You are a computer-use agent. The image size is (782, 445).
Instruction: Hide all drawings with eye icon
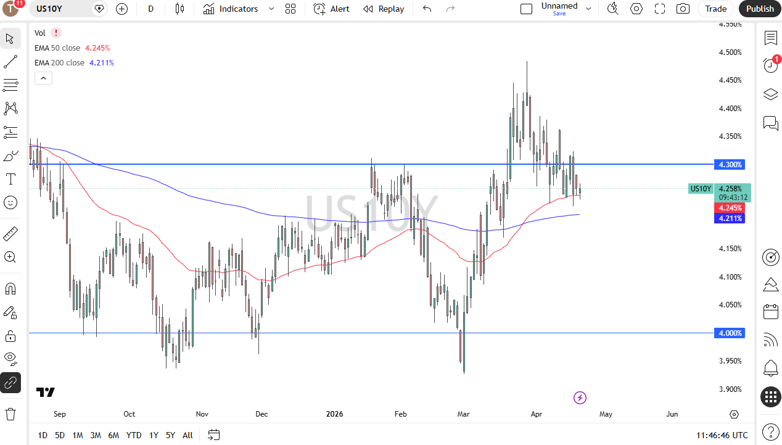(10, 359)
